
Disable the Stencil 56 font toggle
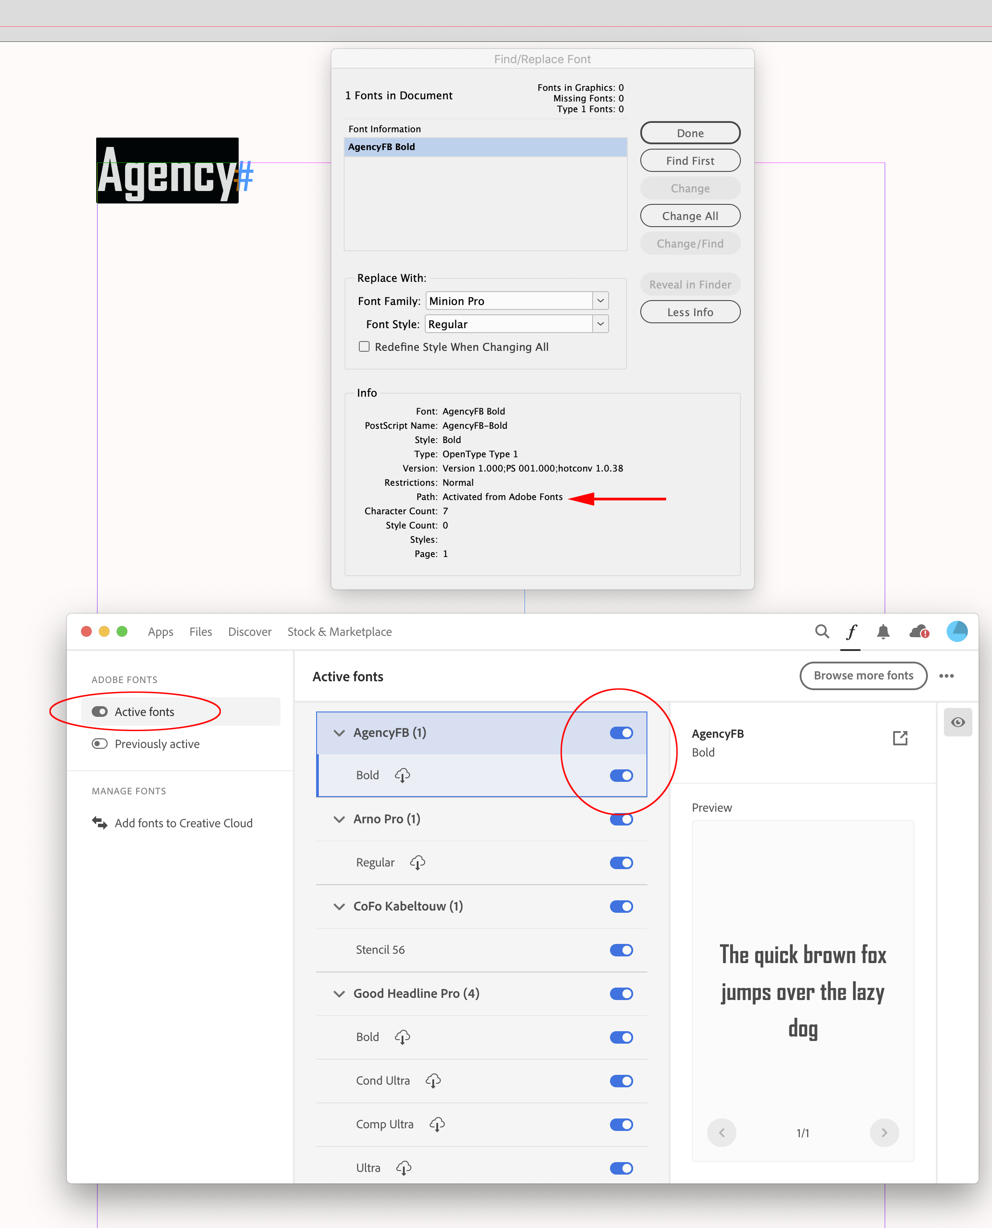tap(621, 950)
